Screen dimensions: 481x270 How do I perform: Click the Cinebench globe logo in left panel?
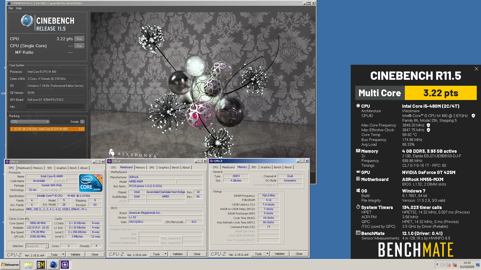[x=27, y=21]
